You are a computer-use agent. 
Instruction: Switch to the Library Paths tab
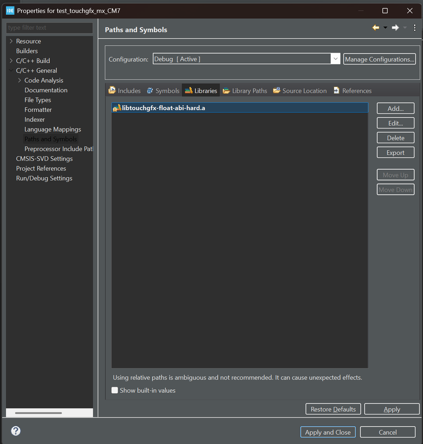pyautogui.click(x=245, y=91)
